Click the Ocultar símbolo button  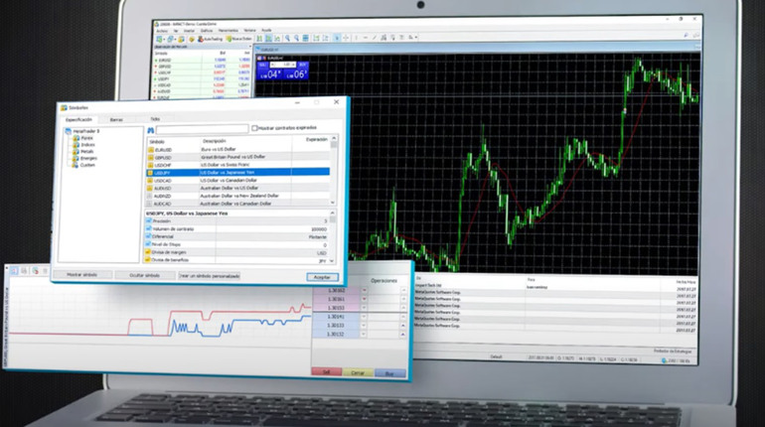coord(144,275)
